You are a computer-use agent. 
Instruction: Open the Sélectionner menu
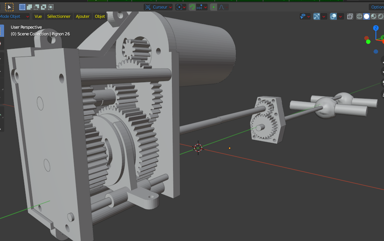pyautogui.click(x=59, y=16)
